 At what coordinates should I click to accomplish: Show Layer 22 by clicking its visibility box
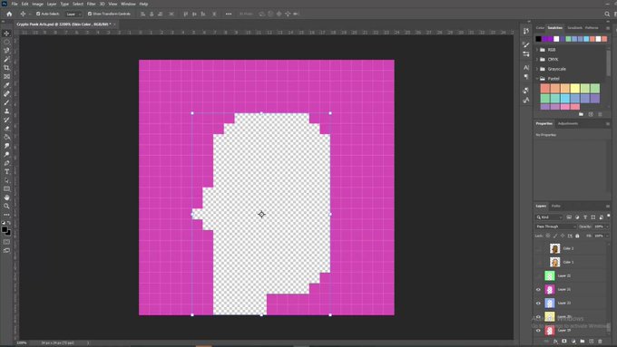point(538,275)
